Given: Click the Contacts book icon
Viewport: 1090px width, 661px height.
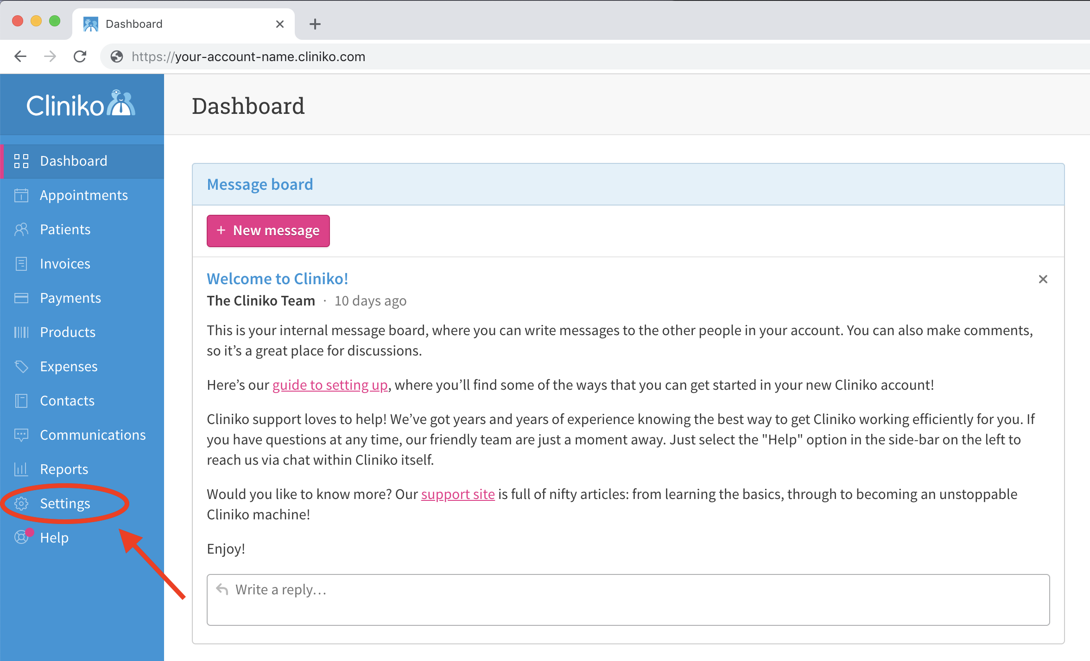Looking at the screenshot, I should 21,401.
